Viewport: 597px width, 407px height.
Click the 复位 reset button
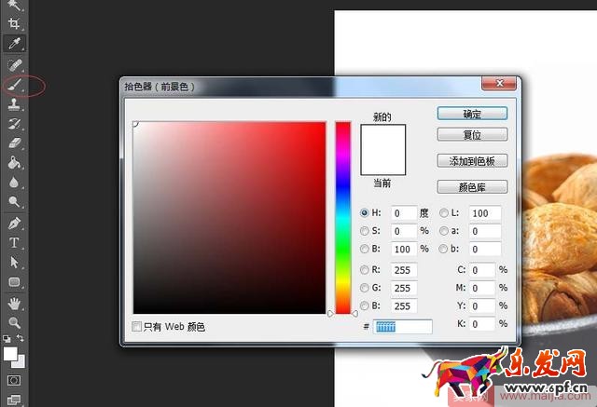pyautogui.click(x=472, y=134)
